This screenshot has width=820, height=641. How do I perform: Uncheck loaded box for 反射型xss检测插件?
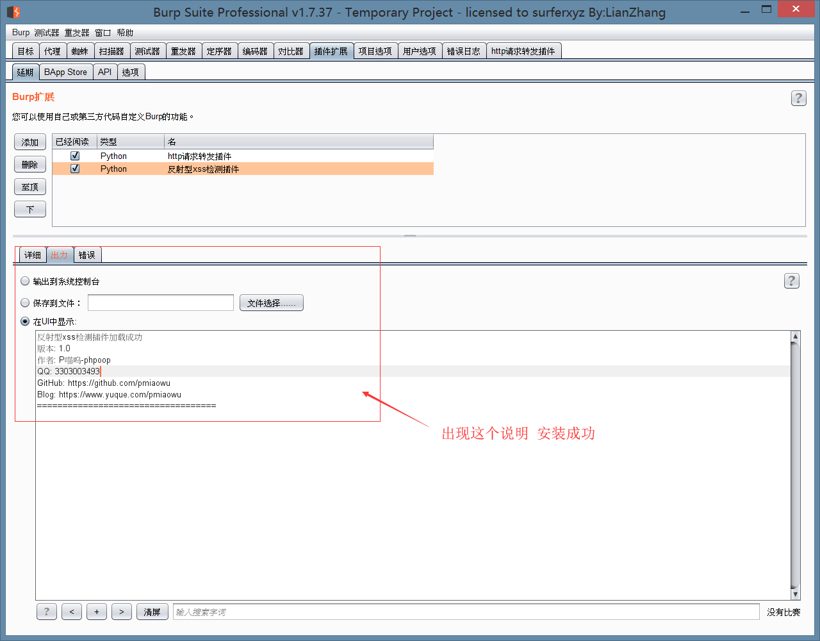coord(75,169)
